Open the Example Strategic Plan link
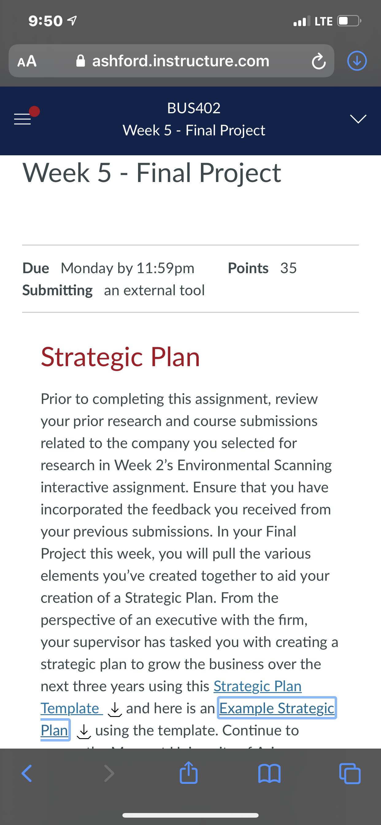Image resolution: width=381 pixels, height=825 pixels. [x=188, y=719]
